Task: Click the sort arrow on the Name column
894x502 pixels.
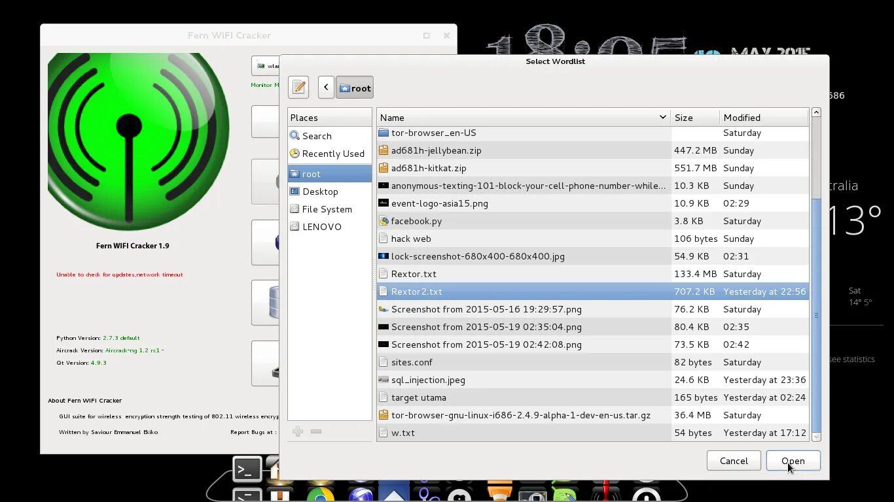Action: pyautogui.click(x=662, y=117)
